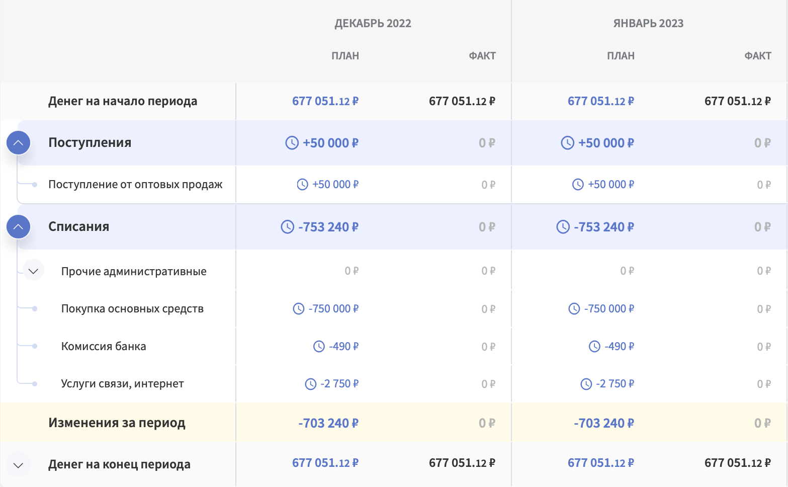
Task: Click clock icon near December -2 750 plan
Action: pos(311,384)
